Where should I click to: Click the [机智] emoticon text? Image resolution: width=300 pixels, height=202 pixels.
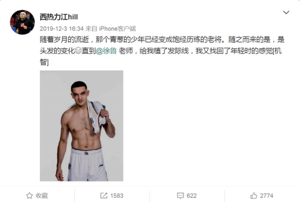(277, 51)
